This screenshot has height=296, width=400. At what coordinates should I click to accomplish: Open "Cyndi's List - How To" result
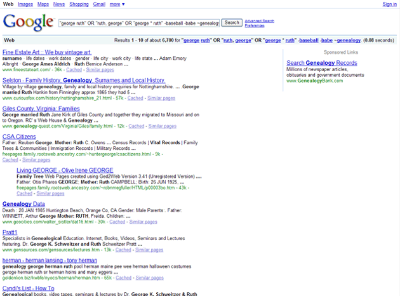pos(29,288)
